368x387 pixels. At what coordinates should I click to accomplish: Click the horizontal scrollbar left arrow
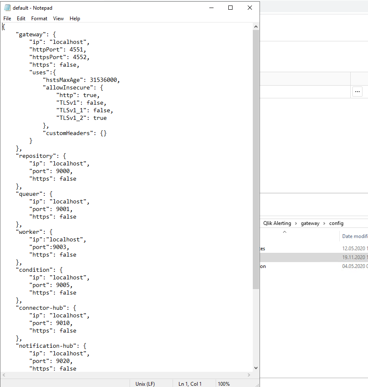(x=4, y=375)
